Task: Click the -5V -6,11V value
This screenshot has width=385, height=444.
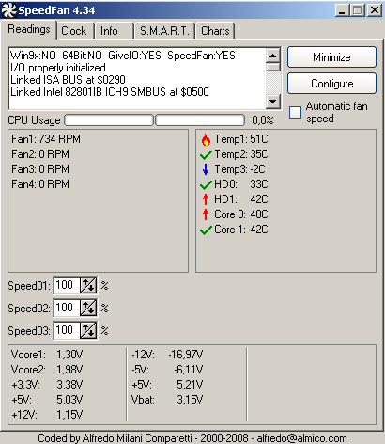Action: tap(189, 370)
